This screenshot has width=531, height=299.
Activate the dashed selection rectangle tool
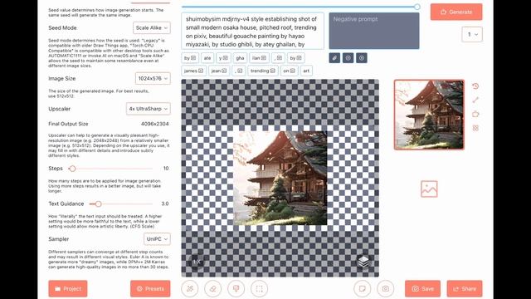[260, 289]
